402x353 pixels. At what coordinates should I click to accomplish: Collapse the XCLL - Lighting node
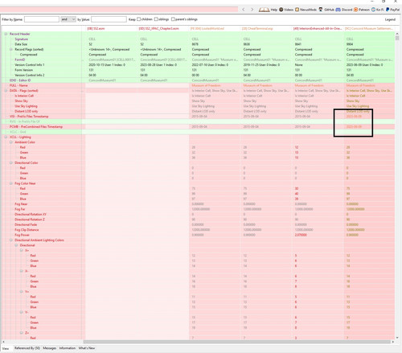pyautogui.click(x=6, y=137)
